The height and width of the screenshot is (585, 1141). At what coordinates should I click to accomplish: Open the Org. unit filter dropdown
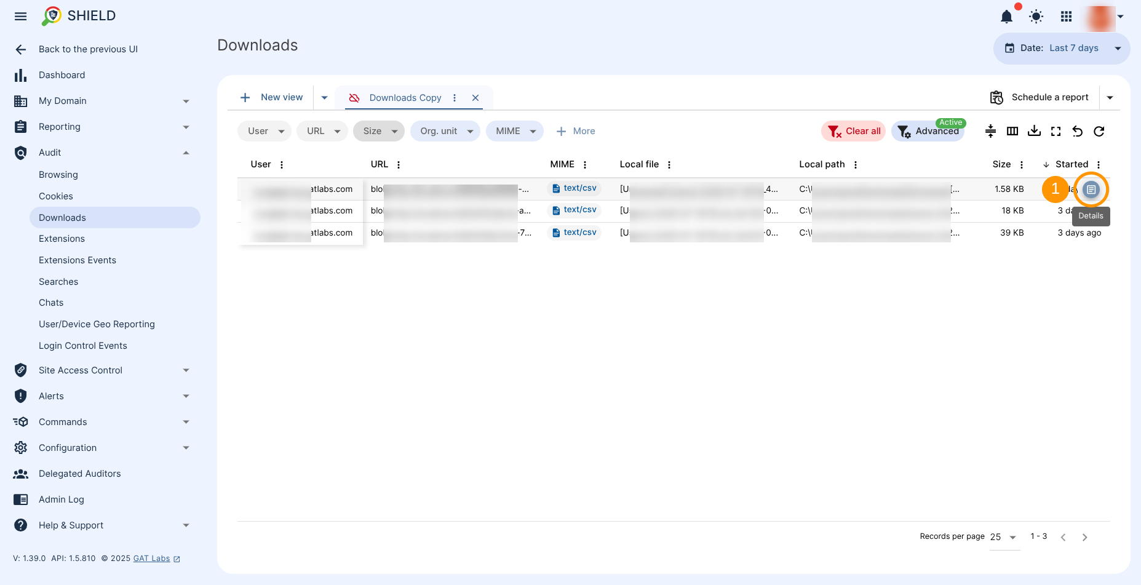point(445,131)
